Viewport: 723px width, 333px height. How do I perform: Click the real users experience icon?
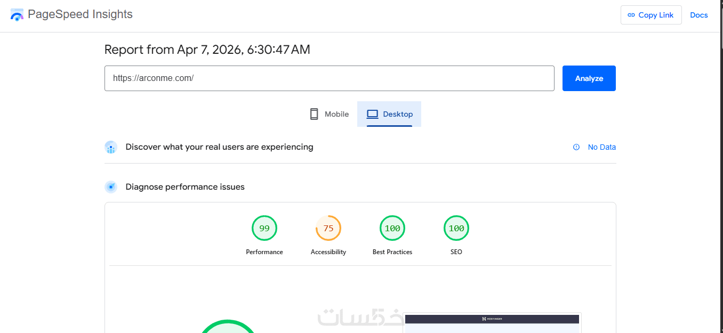click(x=111, y=147)
